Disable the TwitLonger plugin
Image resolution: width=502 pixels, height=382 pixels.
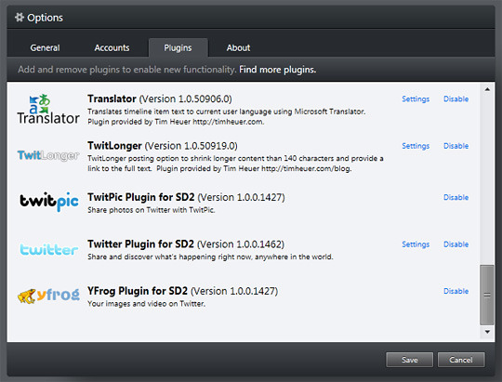pos(456,146)
